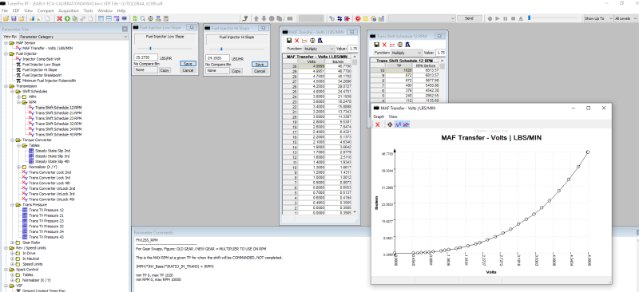Open the Graph menu in MAF graph window

coord(379,116)
